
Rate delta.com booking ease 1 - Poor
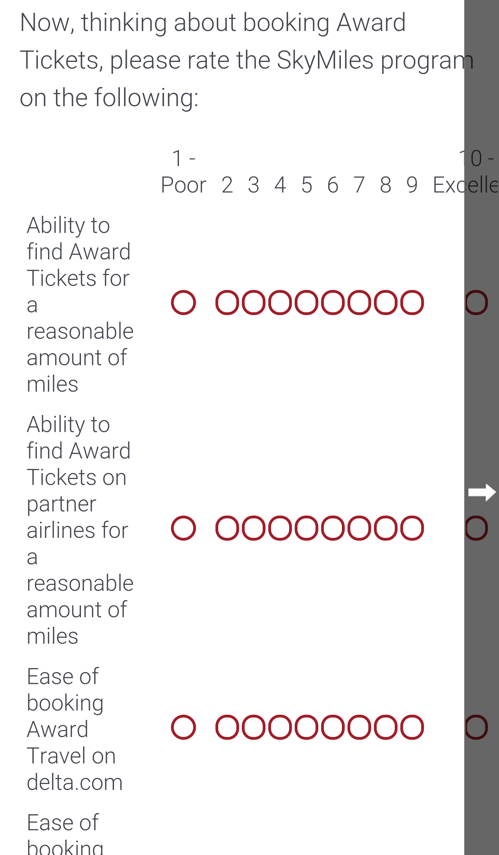(183, 727)
